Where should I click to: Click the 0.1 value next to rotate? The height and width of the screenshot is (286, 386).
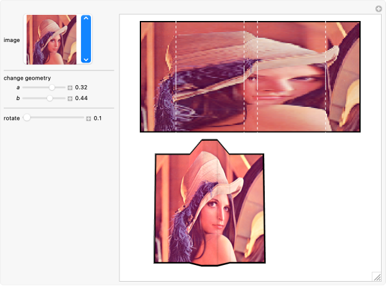pos(98,118)
